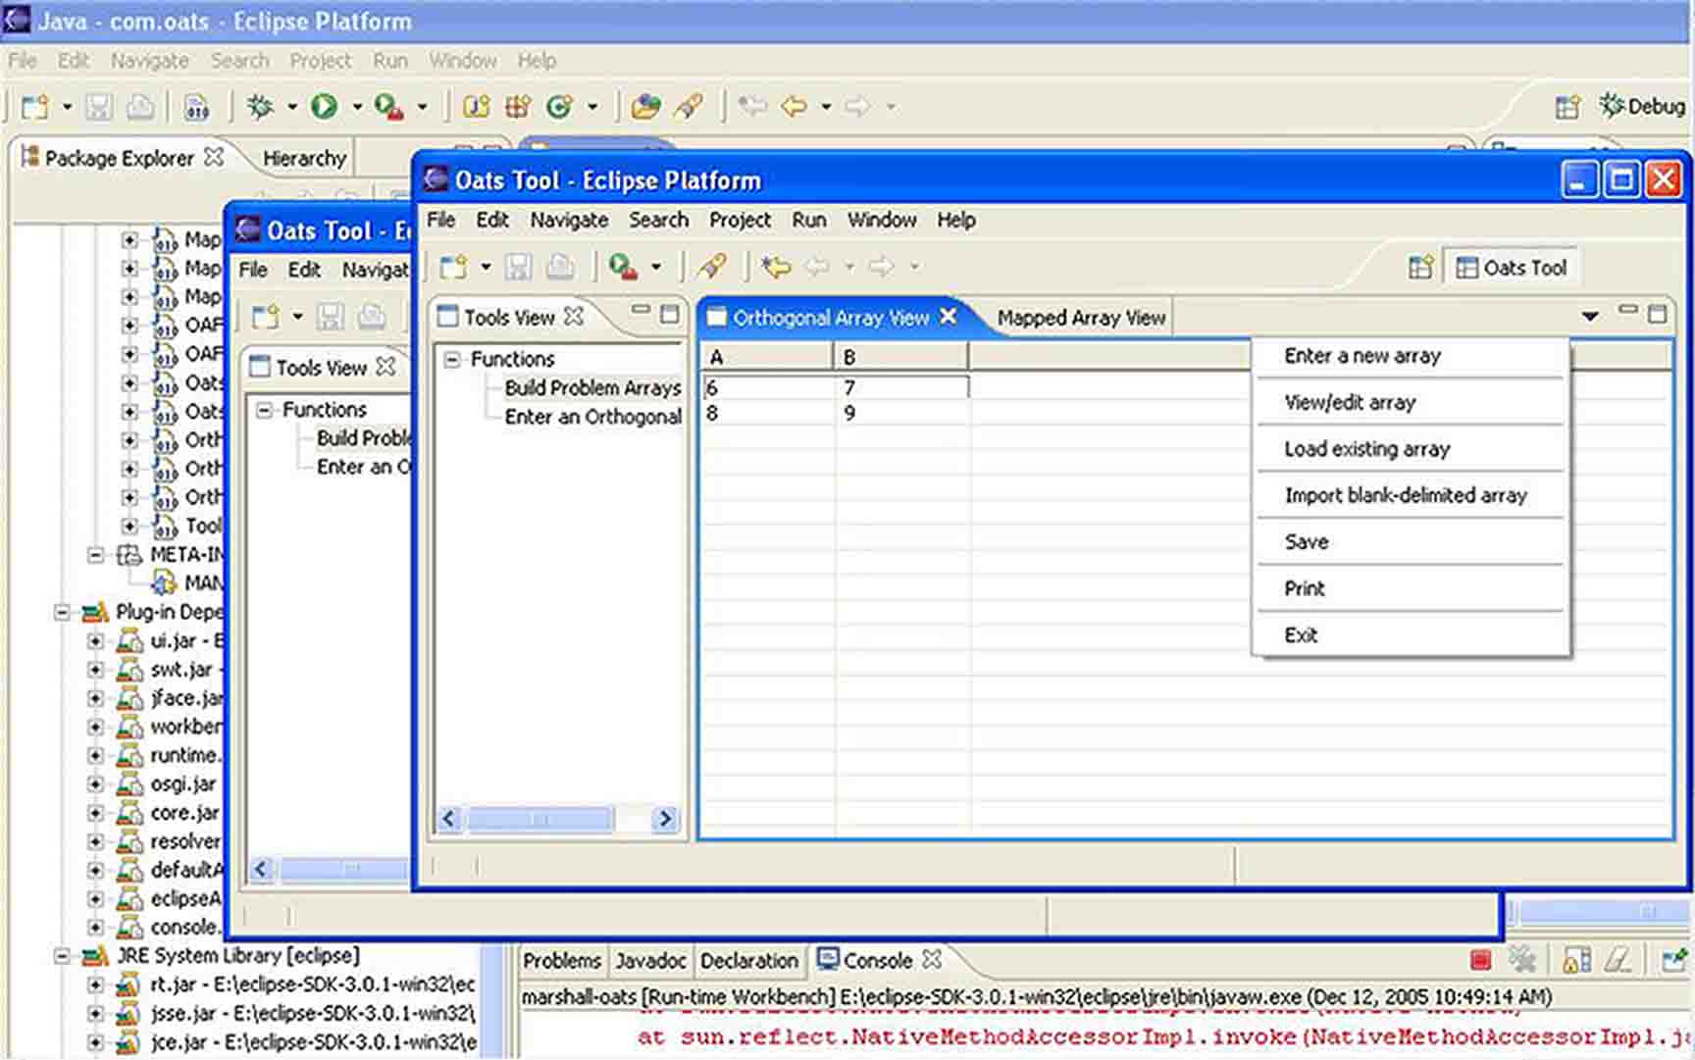Viewport: 1695px width, 1060px height.
Task: Select Hierarchy tab in main Eclipse window
Action: click(x=304, y=158)
